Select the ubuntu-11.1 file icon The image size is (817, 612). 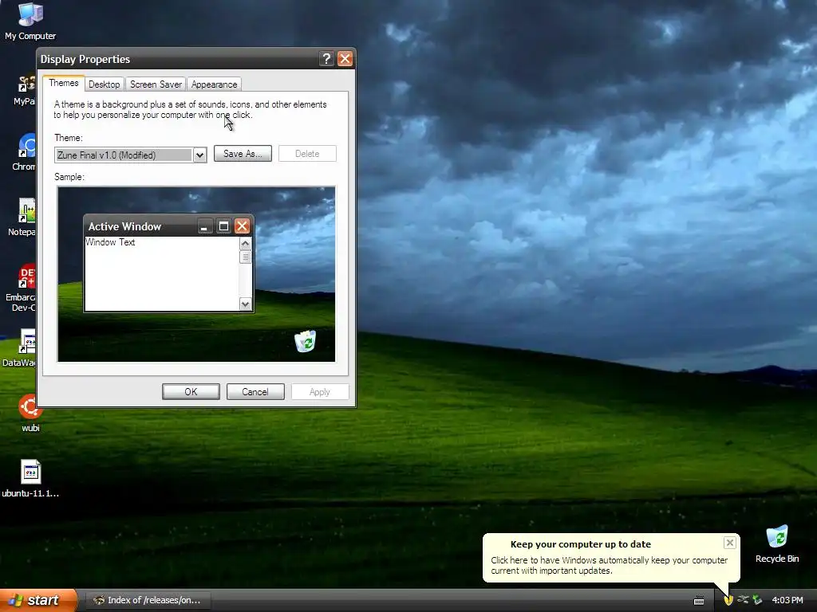30,479
